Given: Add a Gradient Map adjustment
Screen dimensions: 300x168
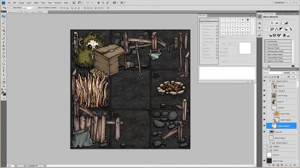Looking at the screenshot, I should point(284,35).
